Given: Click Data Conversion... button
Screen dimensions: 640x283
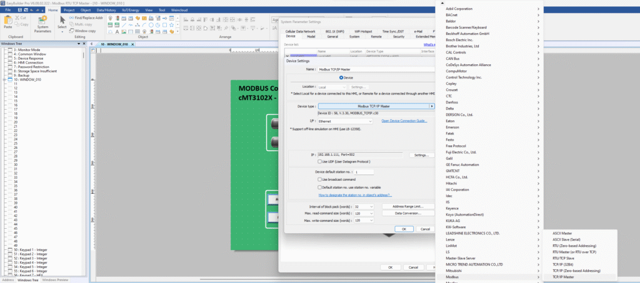Looking at the screenshot, I should point(407,213).
